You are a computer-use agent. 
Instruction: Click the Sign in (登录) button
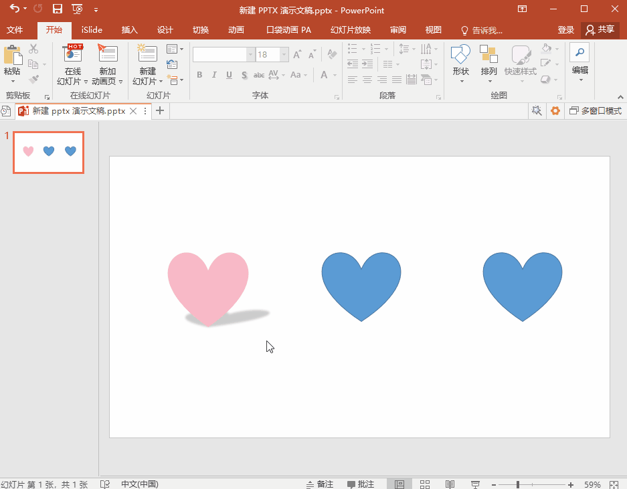click(565, 30)
